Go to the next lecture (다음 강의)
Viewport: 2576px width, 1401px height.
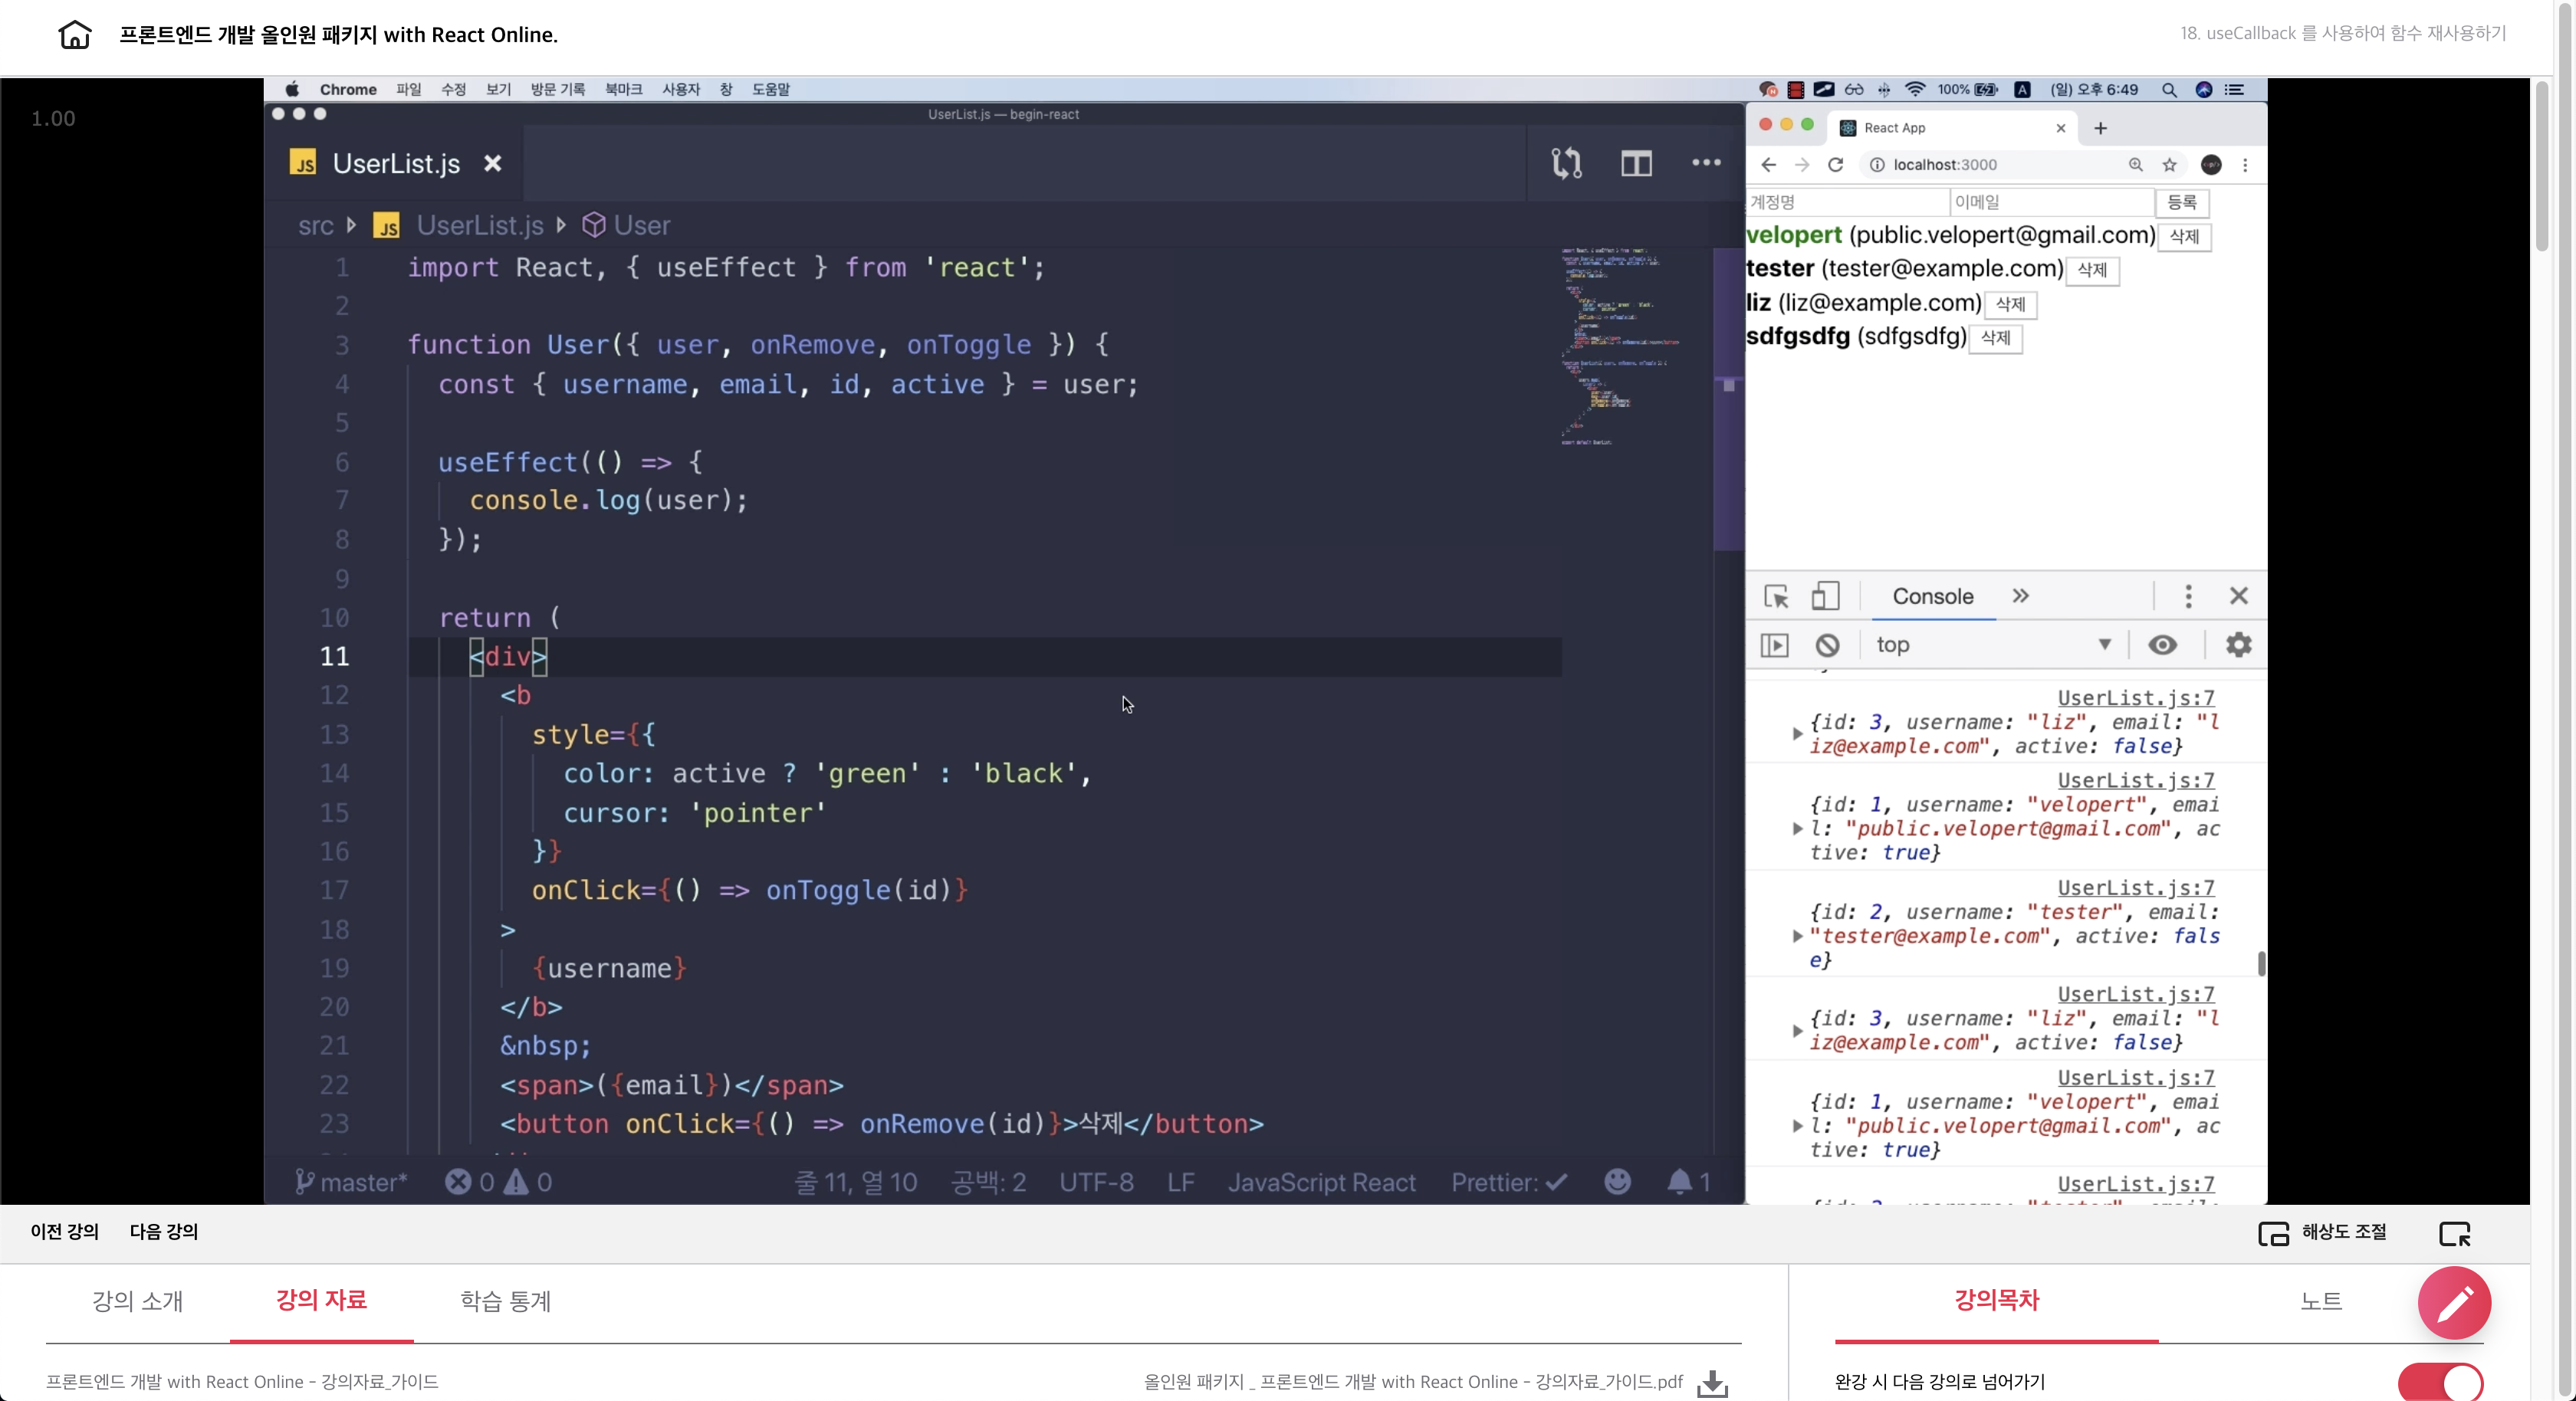click(163, 1232)
